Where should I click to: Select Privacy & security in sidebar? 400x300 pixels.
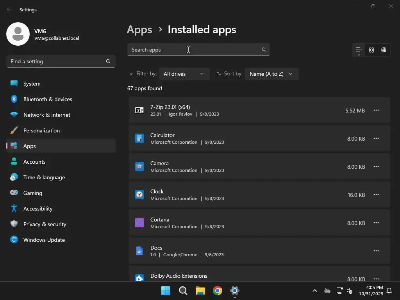tap(45, 224)
